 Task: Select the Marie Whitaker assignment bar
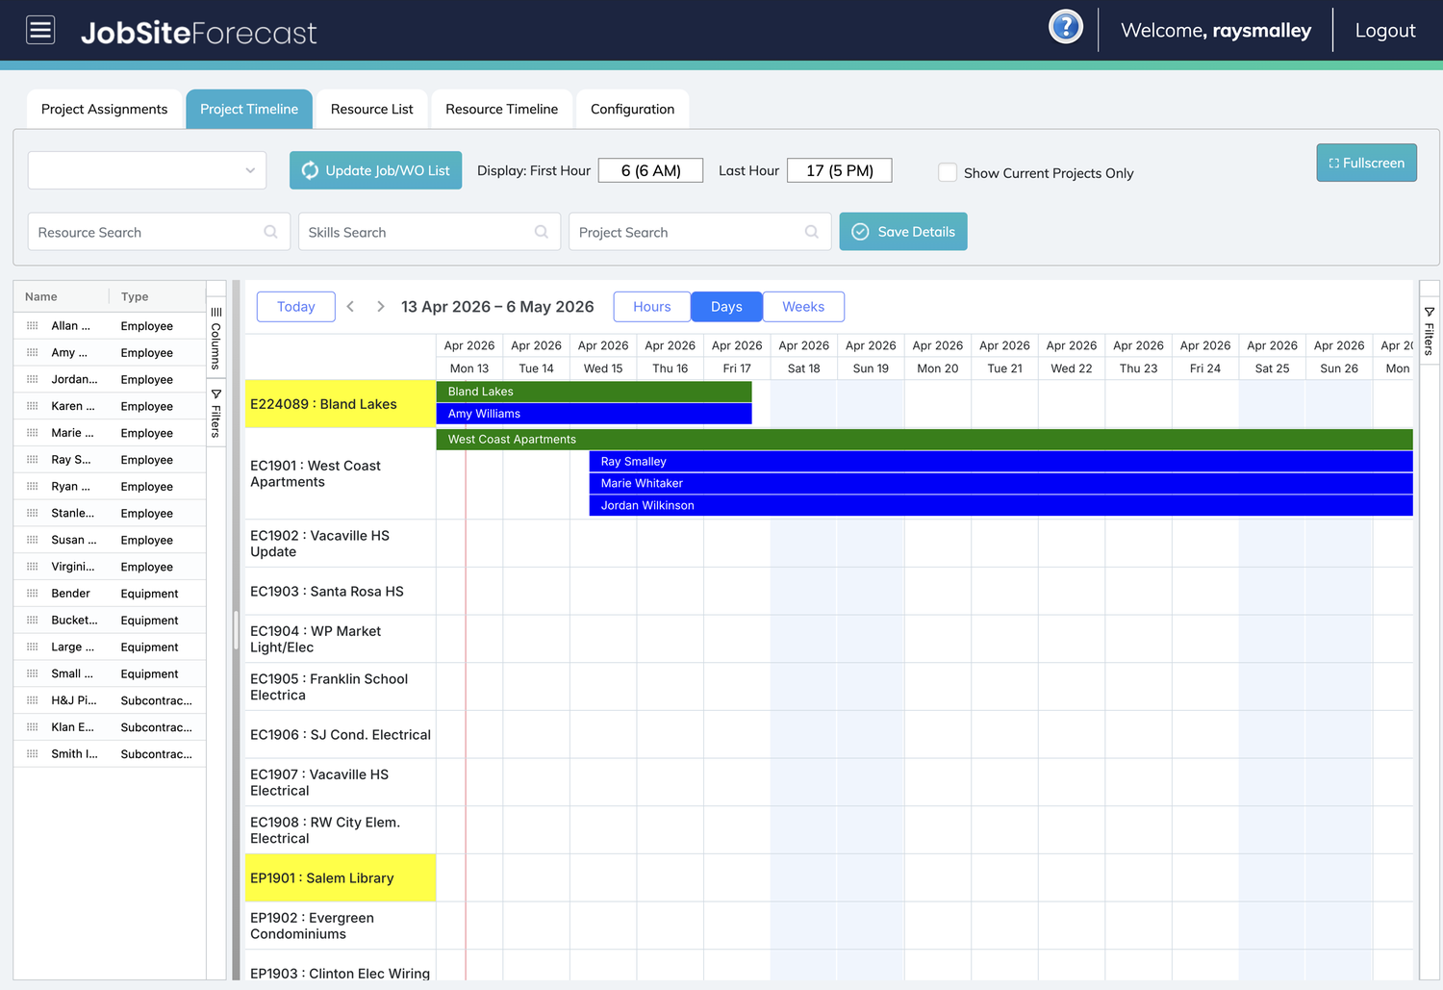tap(1000, 483)
